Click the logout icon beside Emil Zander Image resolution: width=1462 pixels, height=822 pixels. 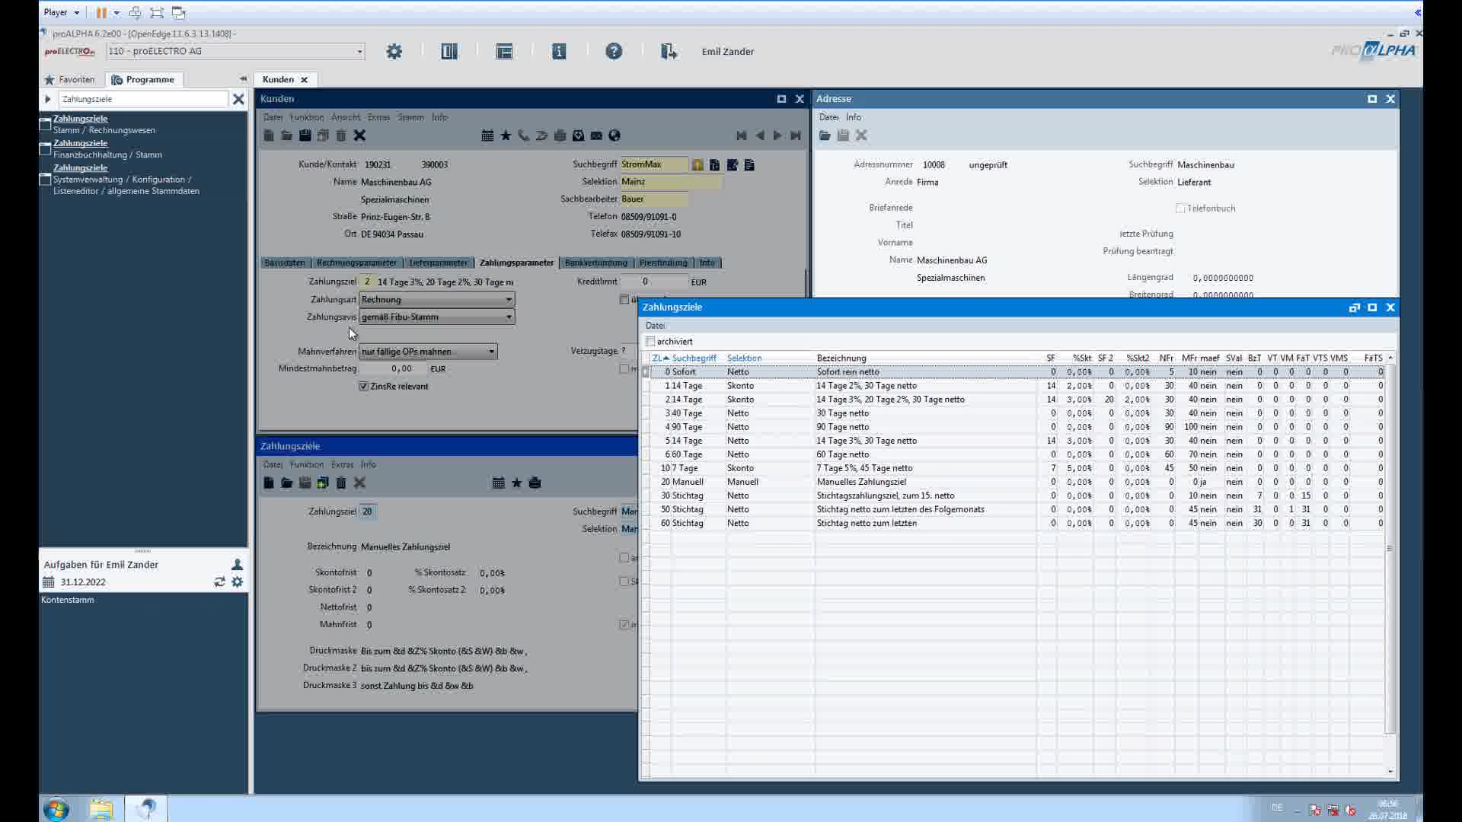point(669,51)
